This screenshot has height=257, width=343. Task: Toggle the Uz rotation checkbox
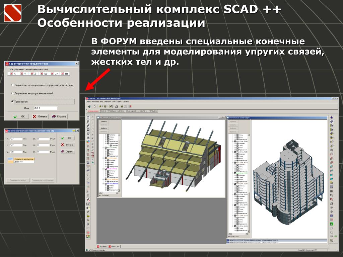63,74
